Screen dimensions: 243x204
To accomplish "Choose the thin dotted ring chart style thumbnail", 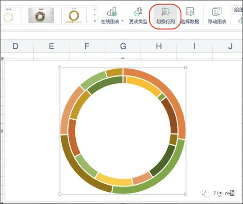I will click(x=11, y=15).
